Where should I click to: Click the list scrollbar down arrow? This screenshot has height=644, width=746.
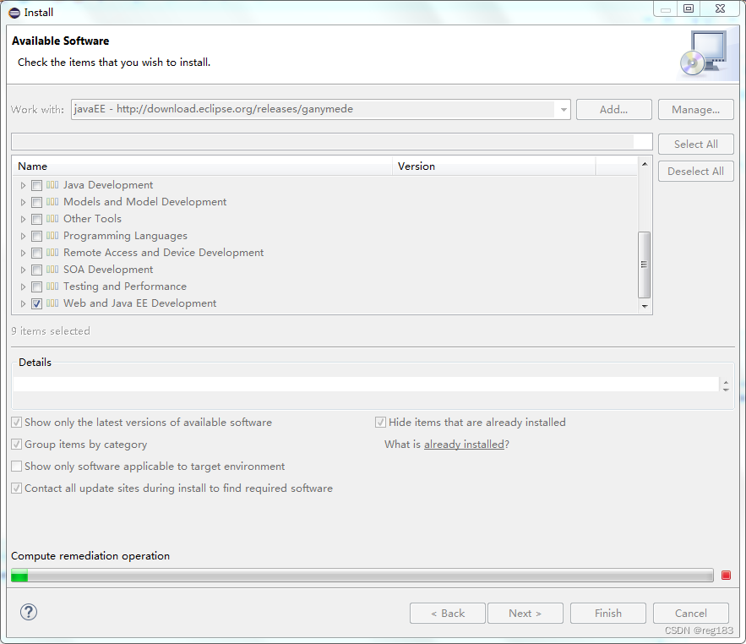644,306
